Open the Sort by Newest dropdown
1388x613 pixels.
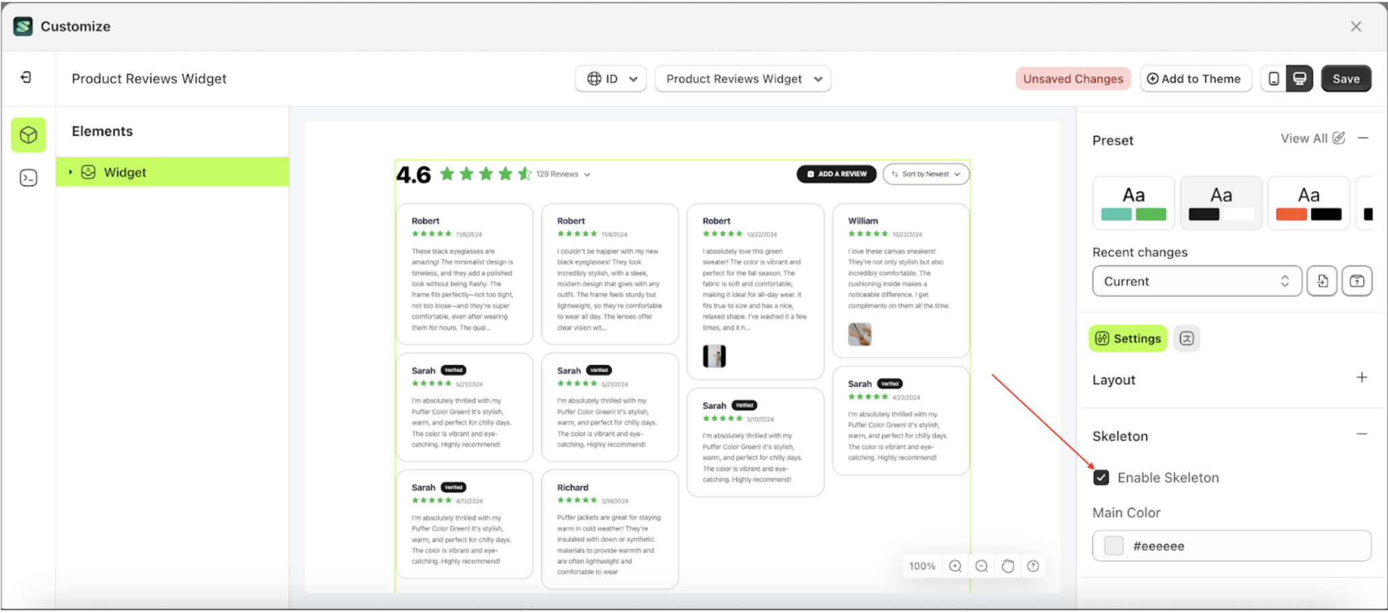(926, 174)
